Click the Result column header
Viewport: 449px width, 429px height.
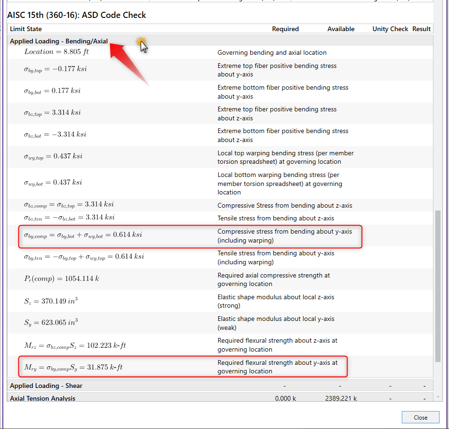coord(421,29)
